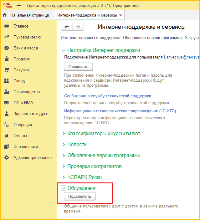
Task: Open the Зарплата и кадры section label
Action: click(x=30, y=114)
